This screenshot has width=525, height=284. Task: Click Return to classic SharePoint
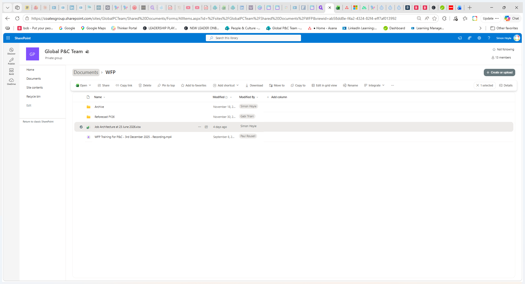(x=38, y=122)
